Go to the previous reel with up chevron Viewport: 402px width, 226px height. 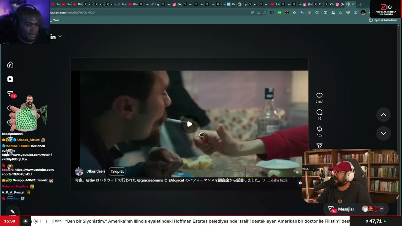[383, 115]
